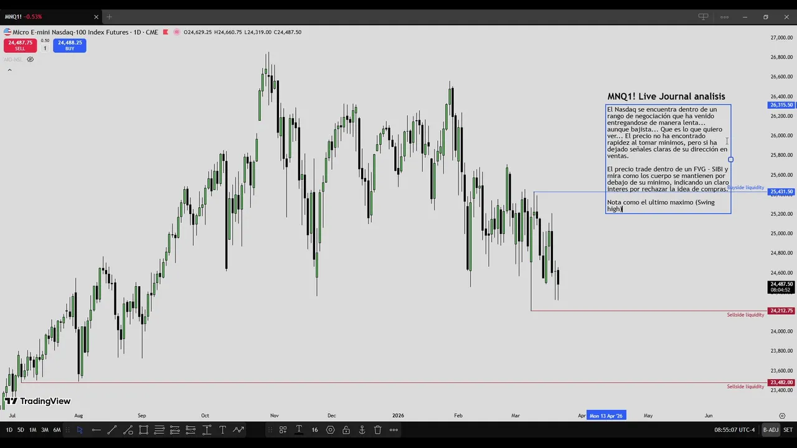Select Sellside liquidity label under 24,212.75 line
Screen dimensions: 797x448
coord(745,315)
